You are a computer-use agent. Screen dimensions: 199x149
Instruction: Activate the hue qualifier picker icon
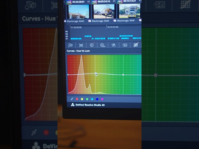[x=72, y=99]
